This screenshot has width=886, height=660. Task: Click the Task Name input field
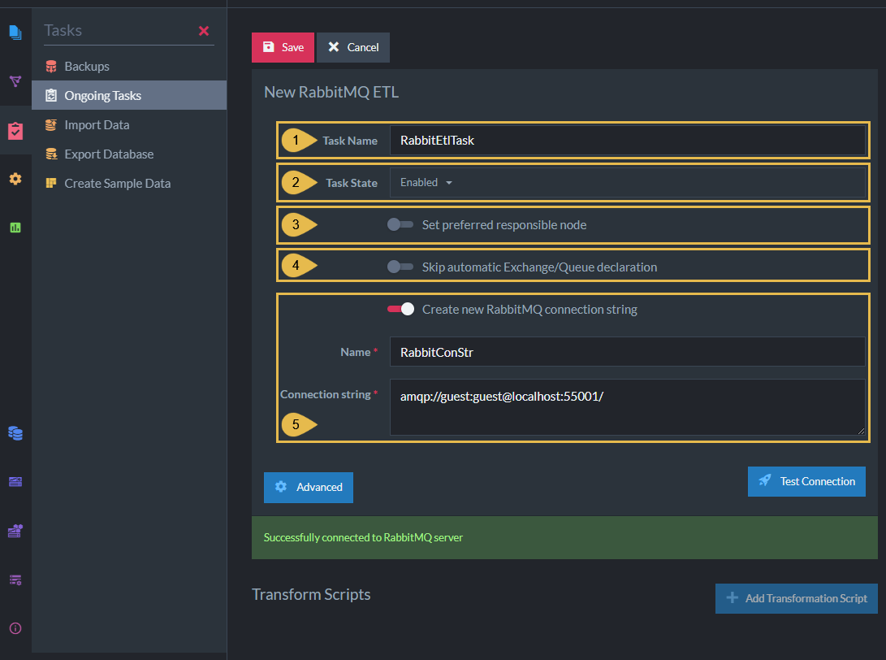tap(627, 141)
